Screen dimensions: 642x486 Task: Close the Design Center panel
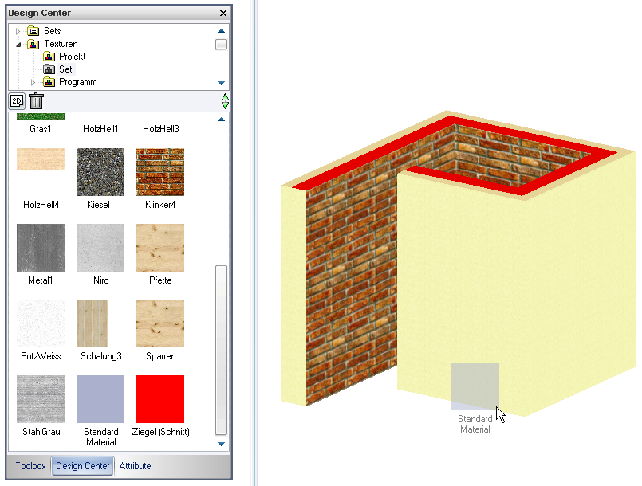223,13
